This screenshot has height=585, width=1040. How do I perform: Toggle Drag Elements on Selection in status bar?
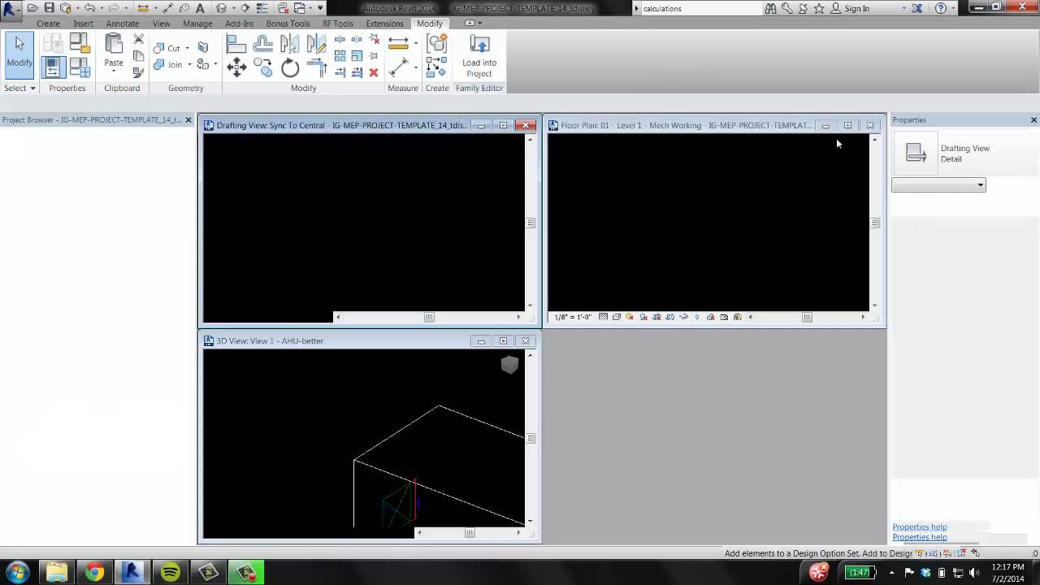(976, 553)
